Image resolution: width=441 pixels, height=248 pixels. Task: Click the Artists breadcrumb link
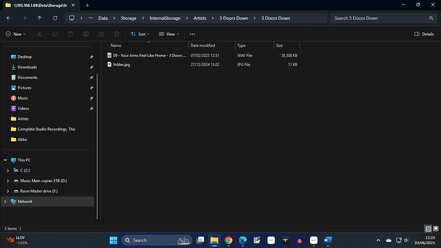coord(199,18)
